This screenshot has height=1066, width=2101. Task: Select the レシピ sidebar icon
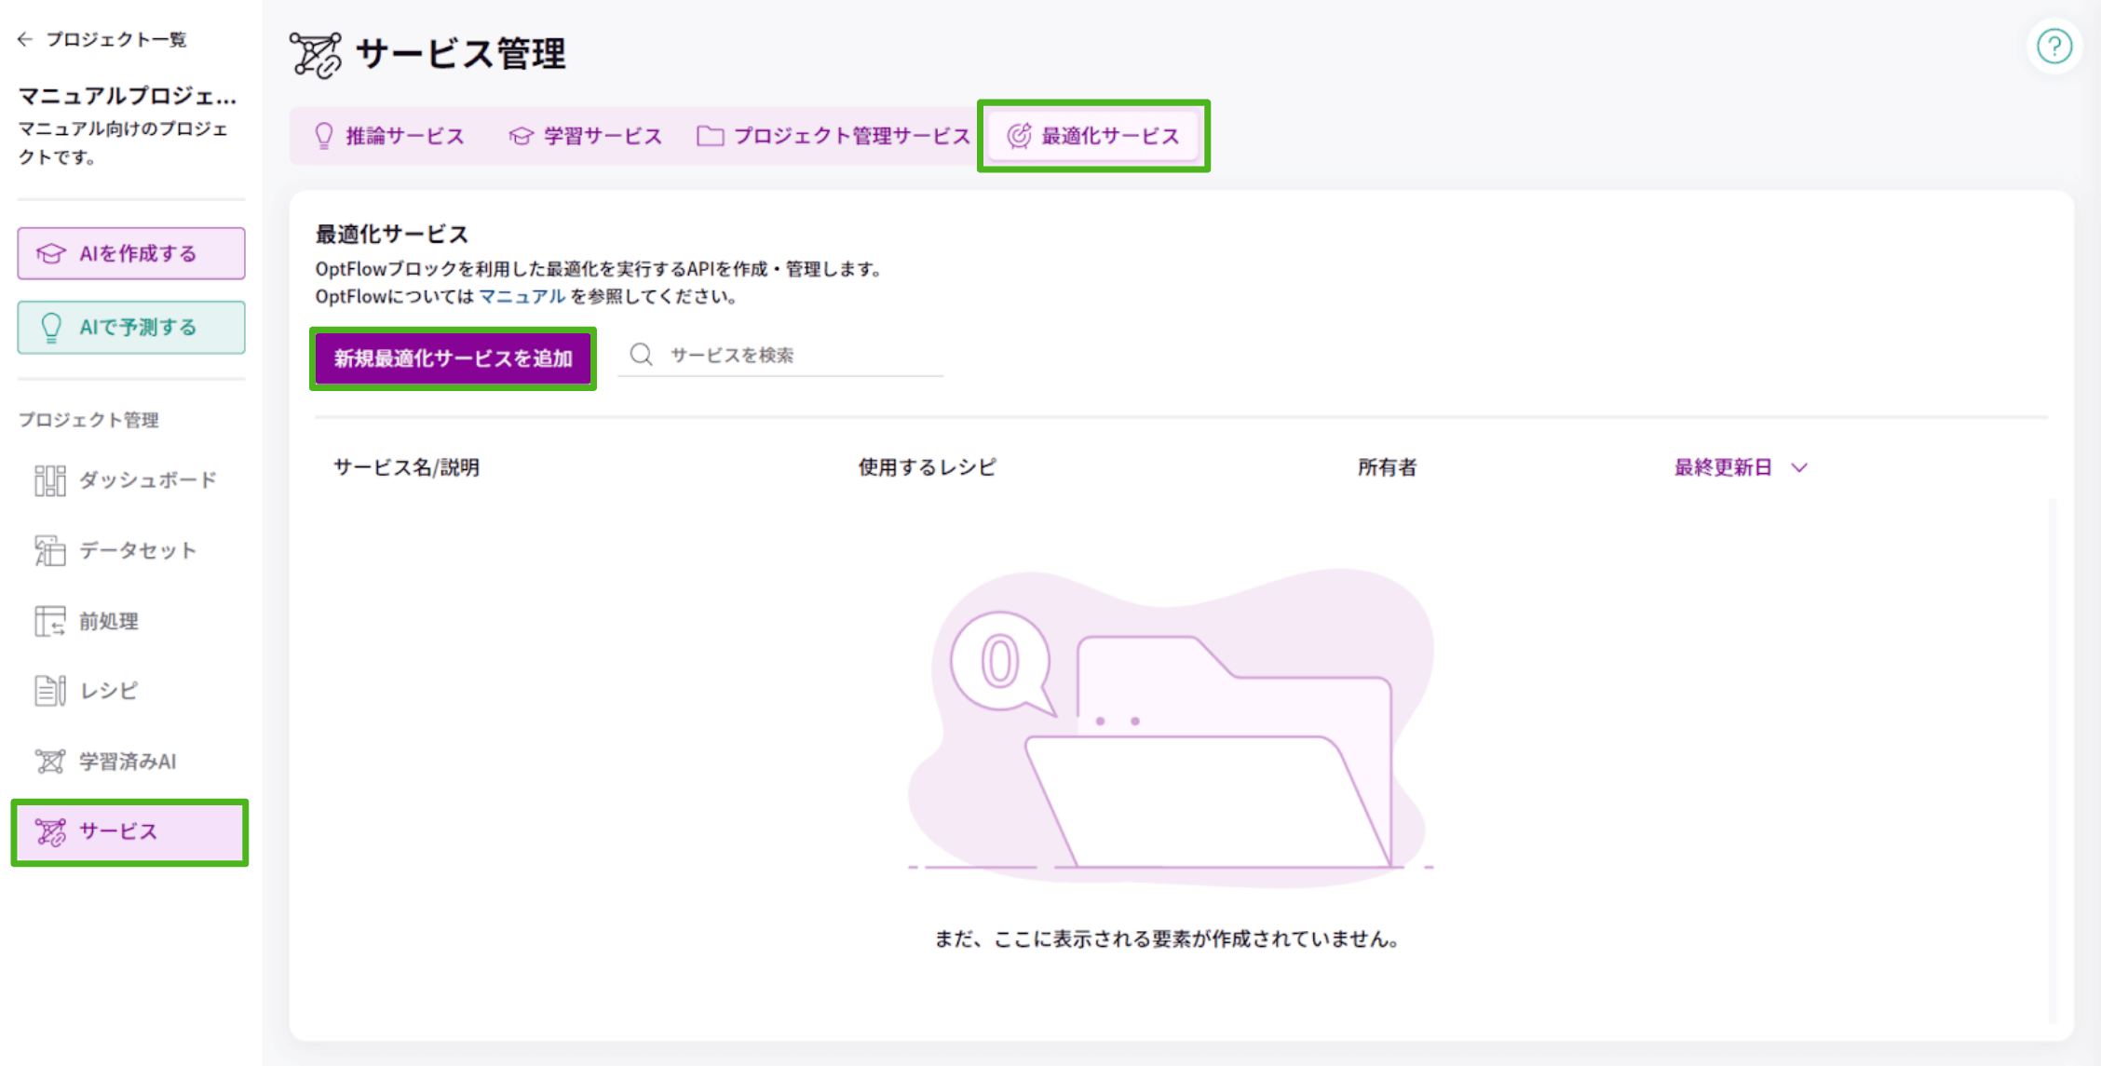pyautogui.click(x=48, y=690)
